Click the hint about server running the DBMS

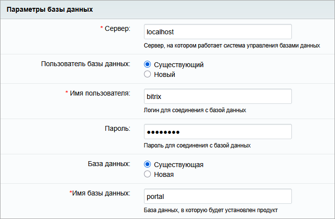tap(232, 46)
